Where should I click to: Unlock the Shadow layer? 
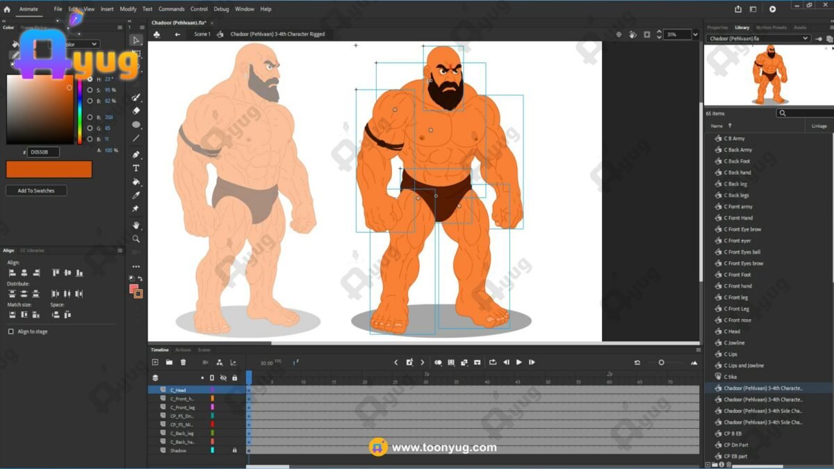click(x=234, y=450)
